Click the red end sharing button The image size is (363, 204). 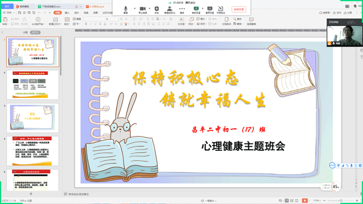[239, 10]
